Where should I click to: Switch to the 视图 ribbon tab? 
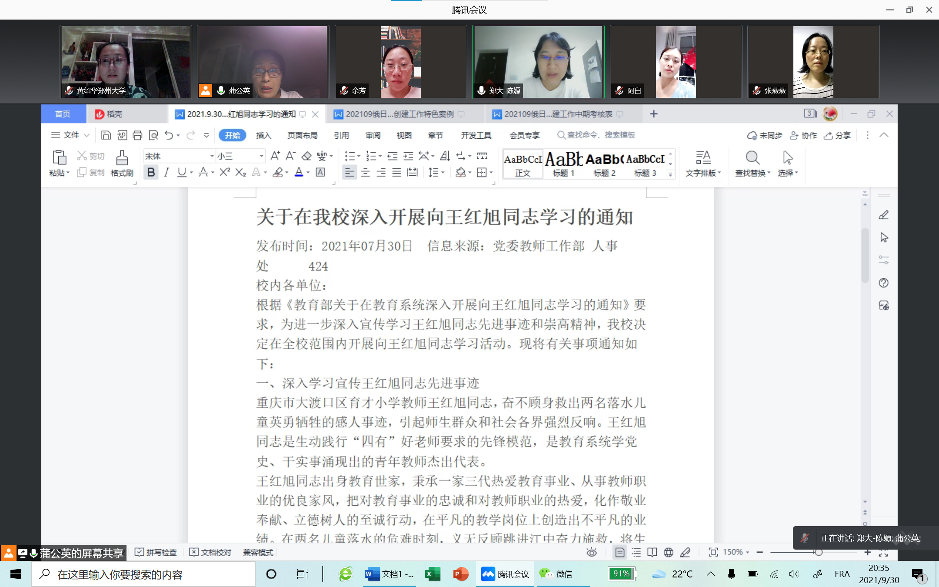pos(404,135)
